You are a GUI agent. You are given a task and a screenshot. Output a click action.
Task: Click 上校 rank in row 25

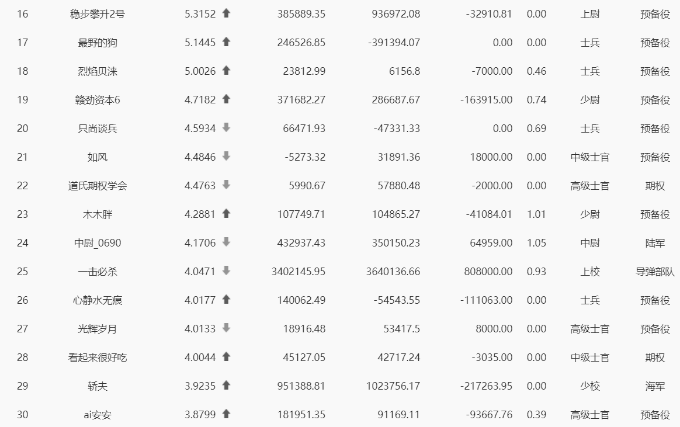click(x=590, y=272)
